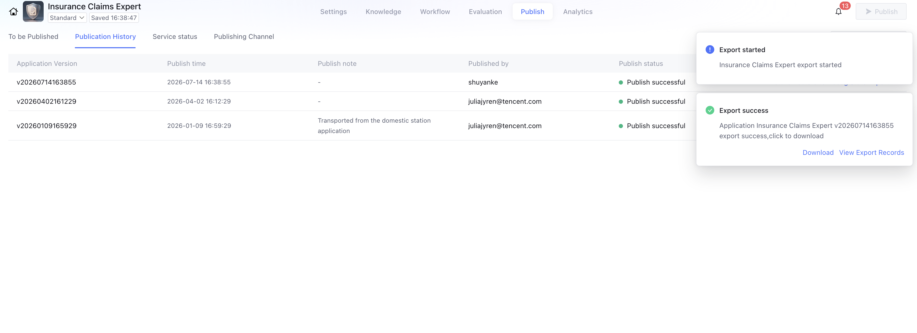Click juliajyren@tencent.com in v20260109165929 row
The image size is (917, 333).
click(505, 126)
